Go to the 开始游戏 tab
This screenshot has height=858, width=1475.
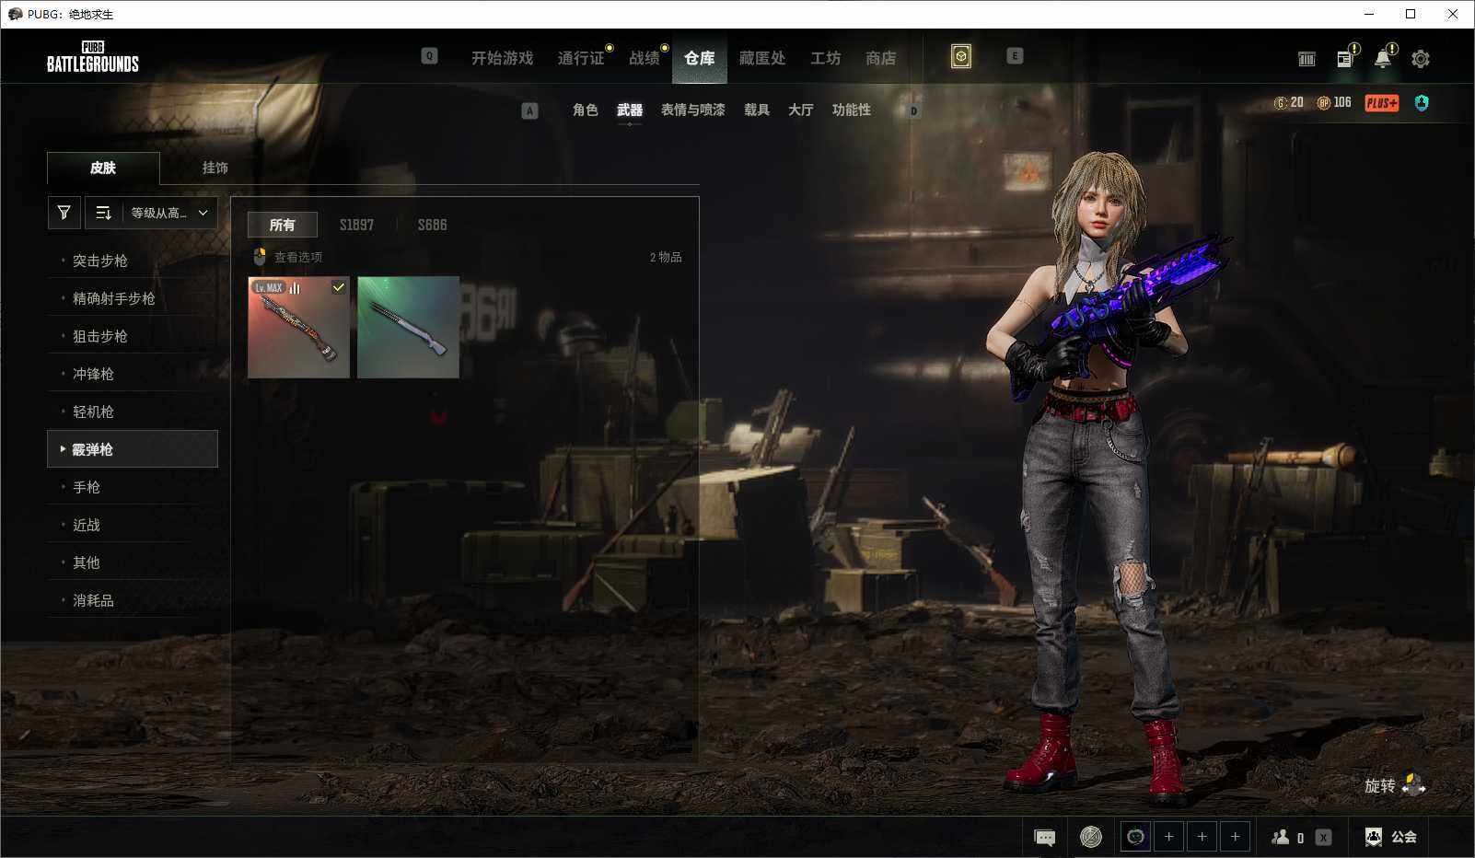tap(502, 58)
